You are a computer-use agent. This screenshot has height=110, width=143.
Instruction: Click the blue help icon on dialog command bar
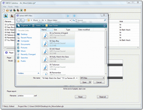[104, 25]
